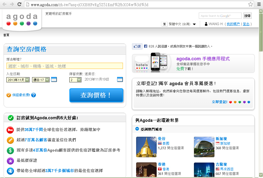Click the Singapore Esplanade thumbnail
Viewport: 263px width, 178px height.
[204, 147]
